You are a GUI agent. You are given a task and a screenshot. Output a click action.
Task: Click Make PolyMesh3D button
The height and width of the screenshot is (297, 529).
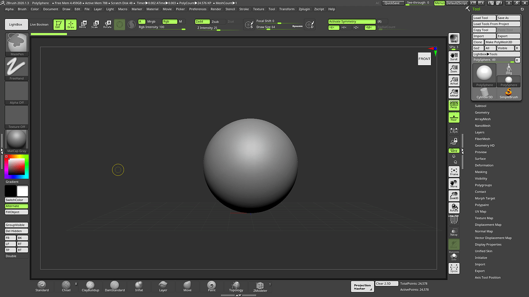(503, 42)
